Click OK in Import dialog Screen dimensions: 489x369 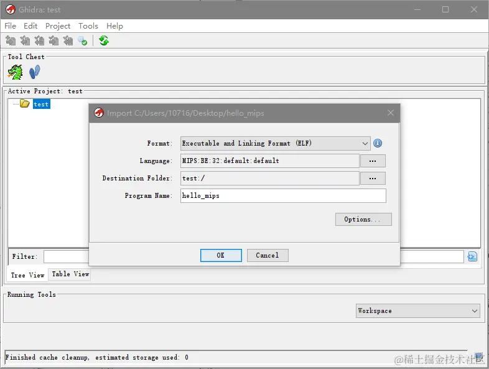click(x=221, y=255)
